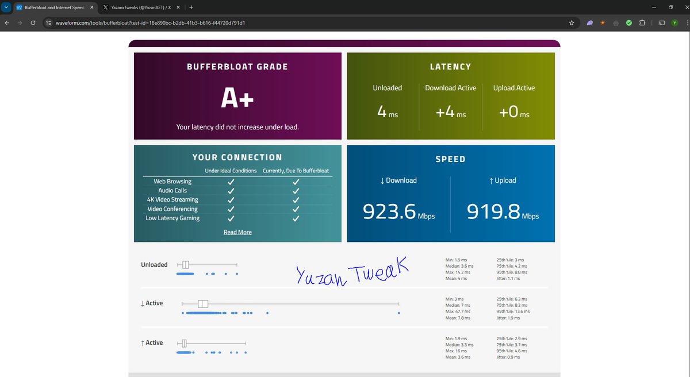690x377 pixels.
Task: Open the Extensions puzzle-piece menu
Action: click(642, 23)
